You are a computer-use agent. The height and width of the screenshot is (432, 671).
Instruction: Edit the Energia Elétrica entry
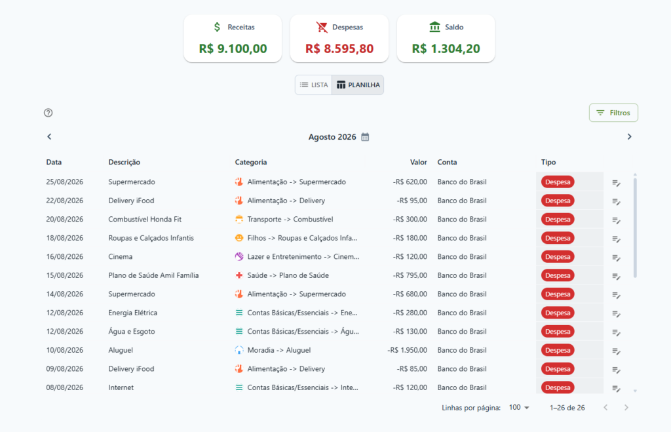616,313
